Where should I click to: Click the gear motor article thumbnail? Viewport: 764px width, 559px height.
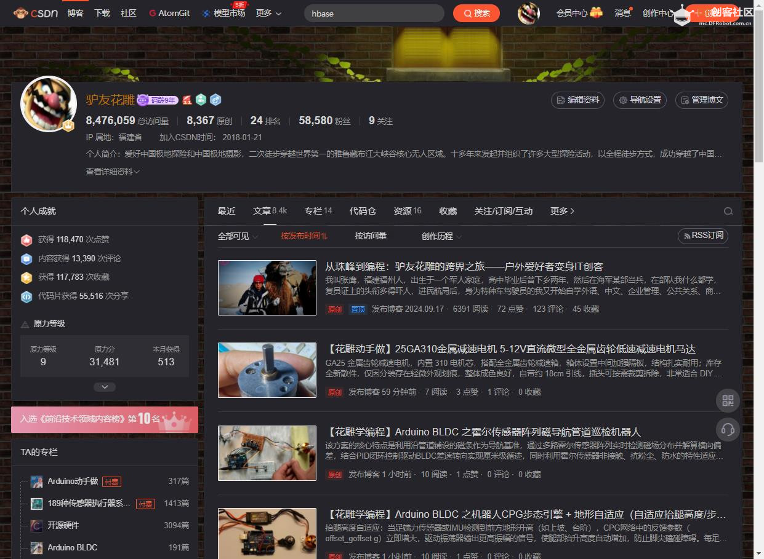pyautogui.click(x=267, y=370)
